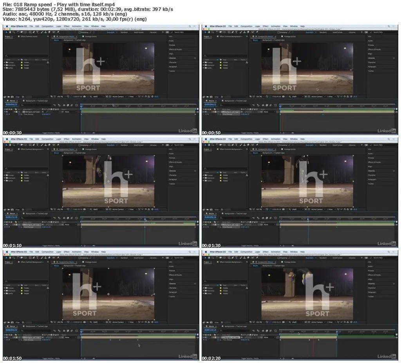Click Toggle Switches / Modes in the 00:00:30 frame
This screenshot has width=401, height=363.
51,133
